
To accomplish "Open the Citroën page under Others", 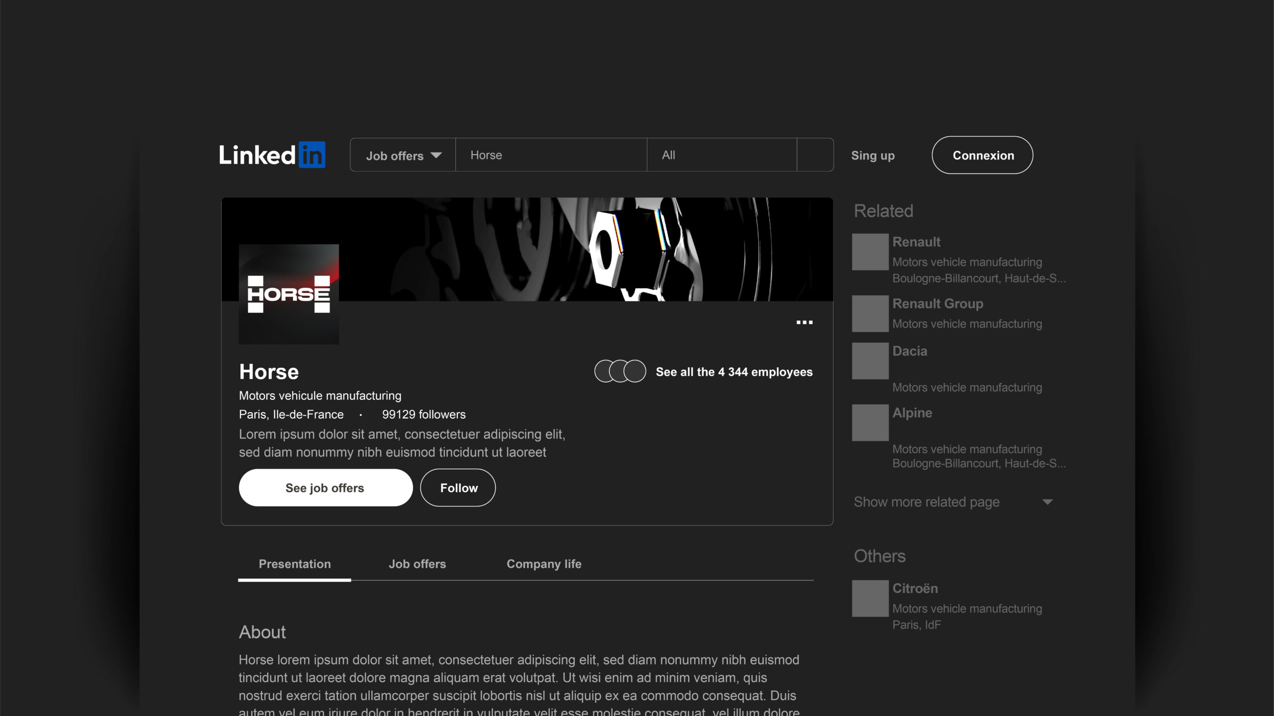I will pos(915,588).
